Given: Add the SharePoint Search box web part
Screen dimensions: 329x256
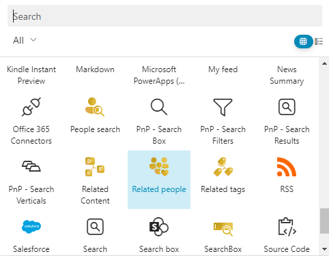Looking at the screenshot, I should (x=159, y=236).
